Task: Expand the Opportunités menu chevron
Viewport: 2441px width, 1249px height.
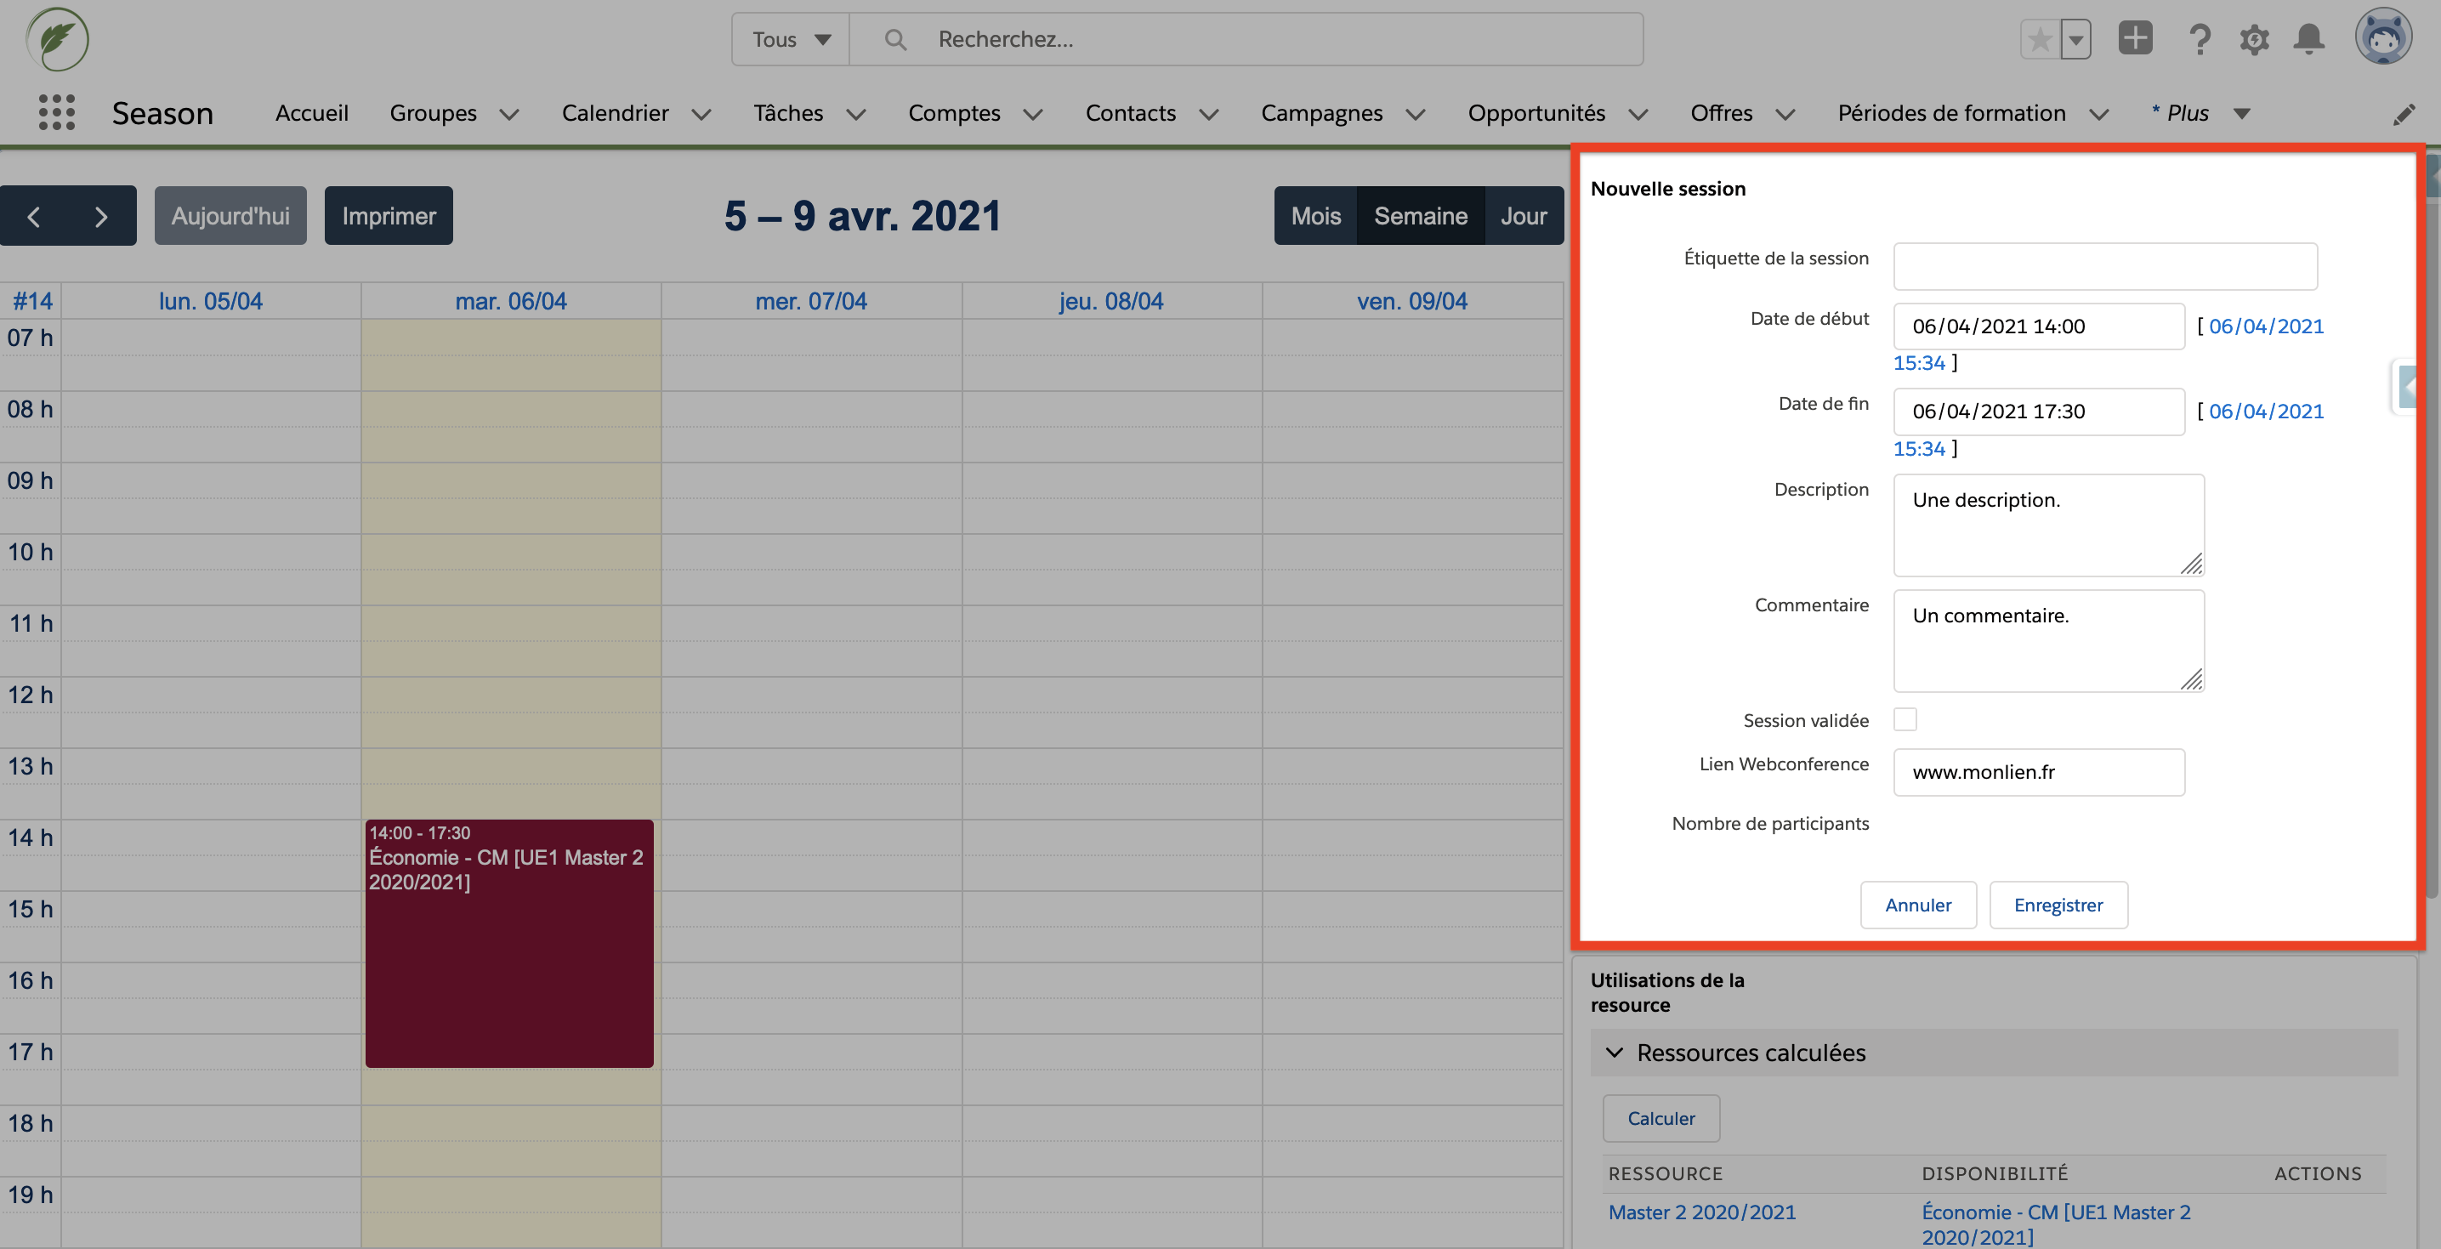Action: pos(1638,115)
